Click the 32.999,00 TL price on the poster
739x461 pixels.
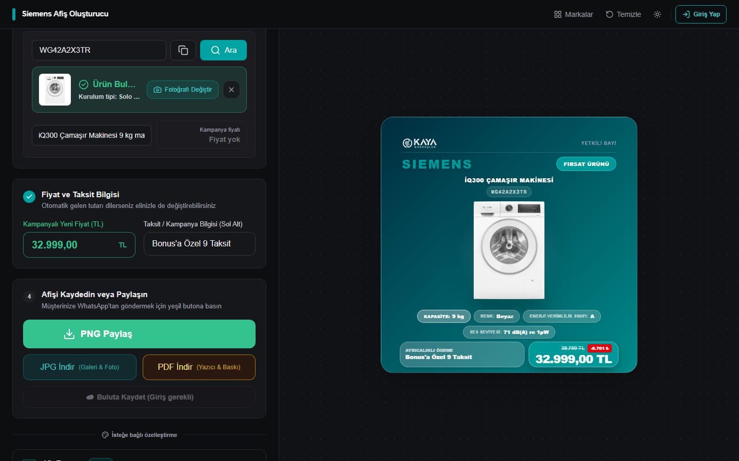pyautogui.click(x=574, y=359)
